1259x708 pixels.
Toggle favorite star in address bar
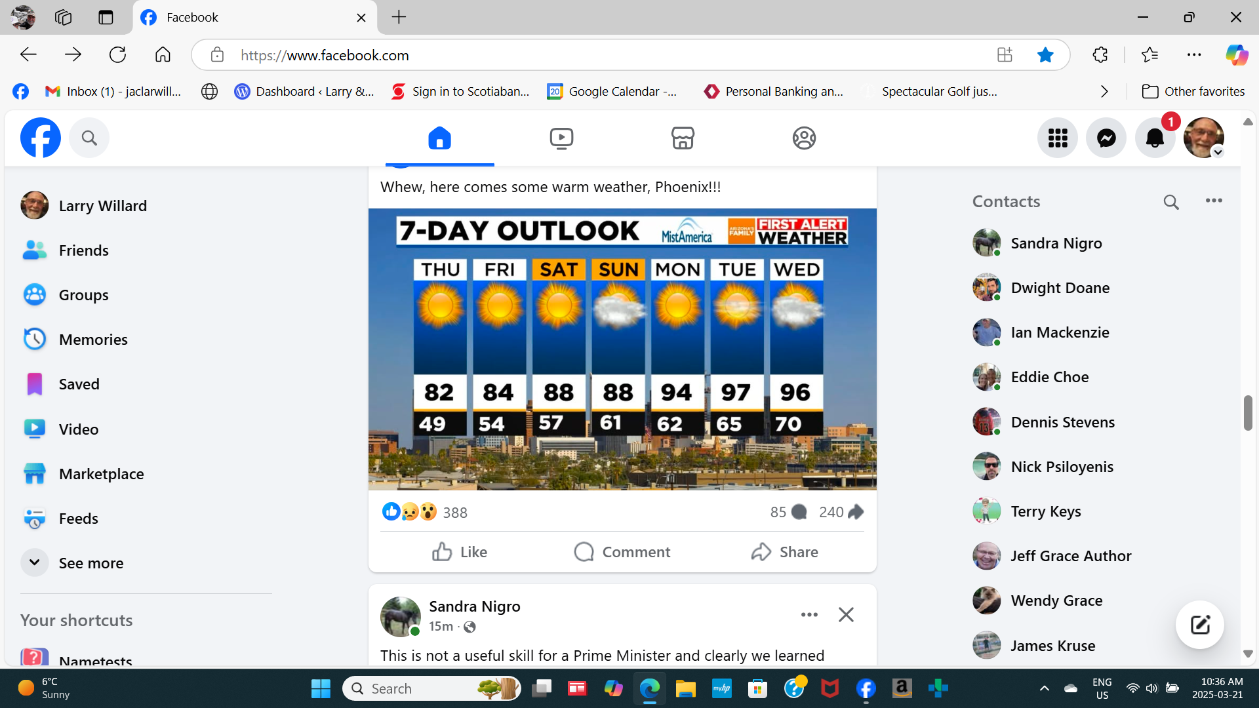tap(1045, 55)
